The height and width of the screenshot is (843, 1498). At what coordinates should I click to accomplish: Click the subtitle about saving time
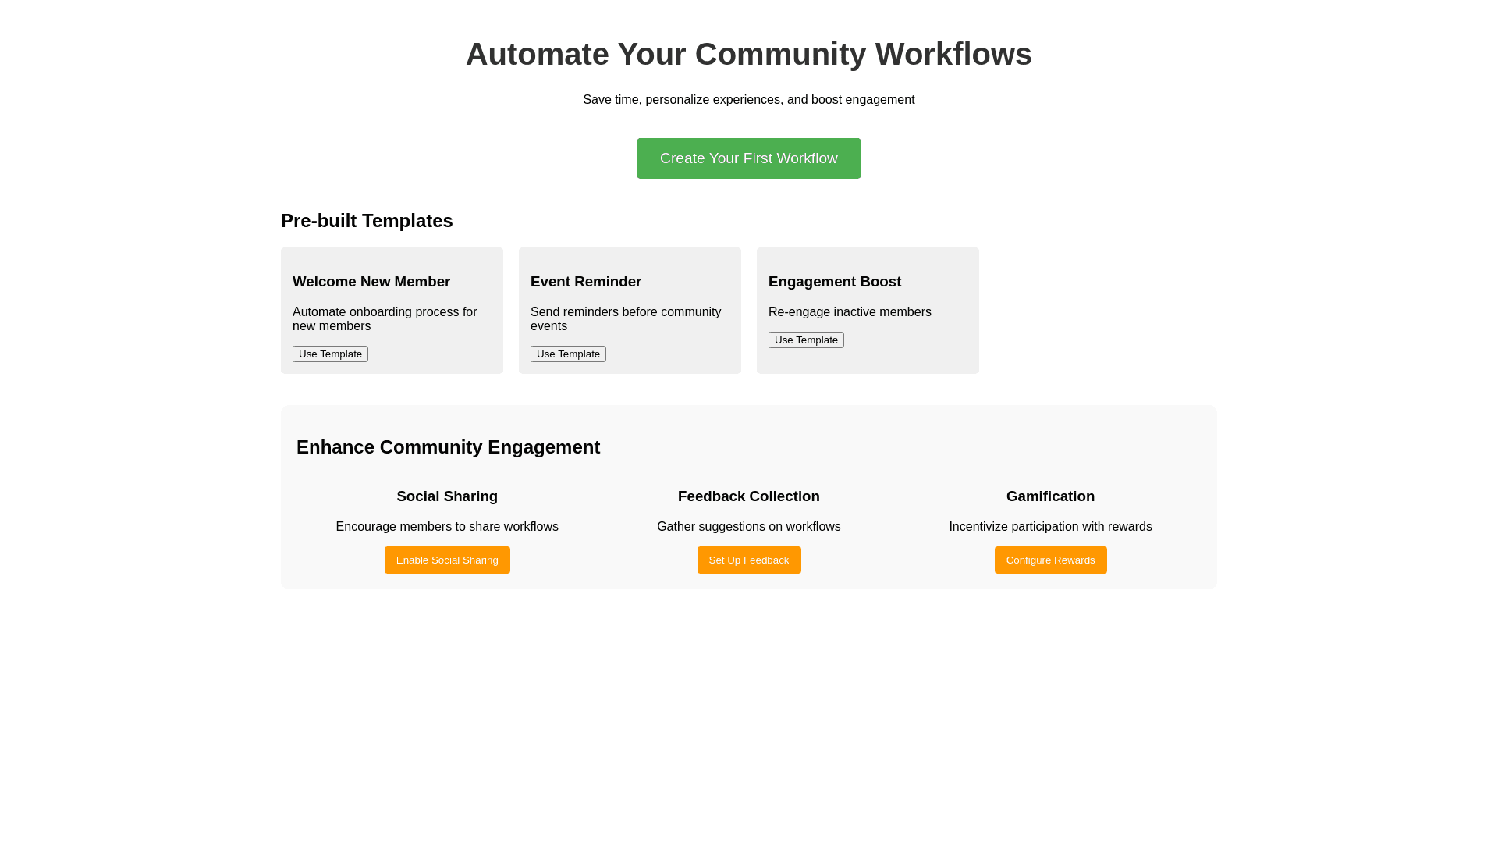(x=748, y=100)
